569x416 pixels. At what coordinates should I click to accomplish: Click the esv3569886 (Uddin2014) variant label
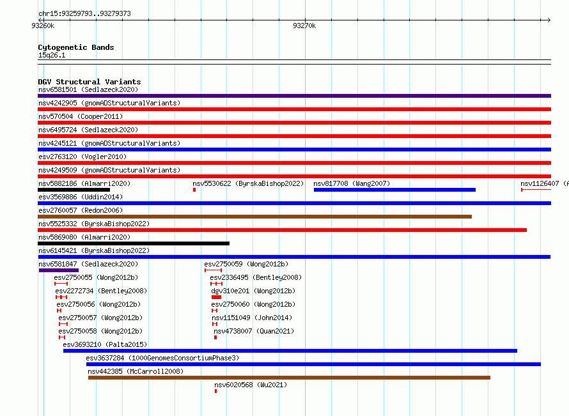click(x=81, y=197)
